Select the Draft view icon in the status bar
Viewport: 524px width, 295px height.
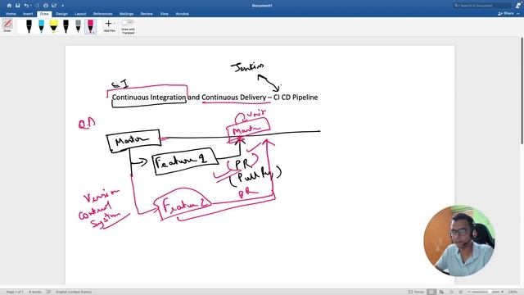tap(460, 292)
